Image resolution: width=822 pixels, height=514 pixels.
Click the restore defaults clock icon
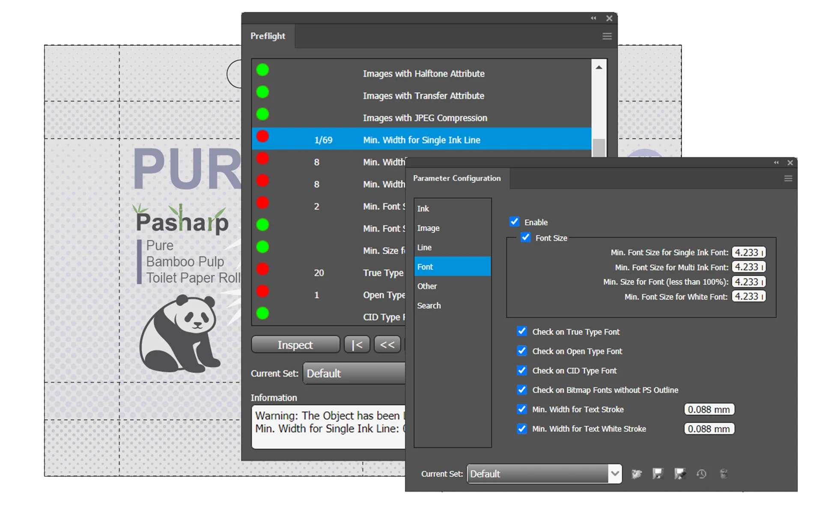(701, 474)
